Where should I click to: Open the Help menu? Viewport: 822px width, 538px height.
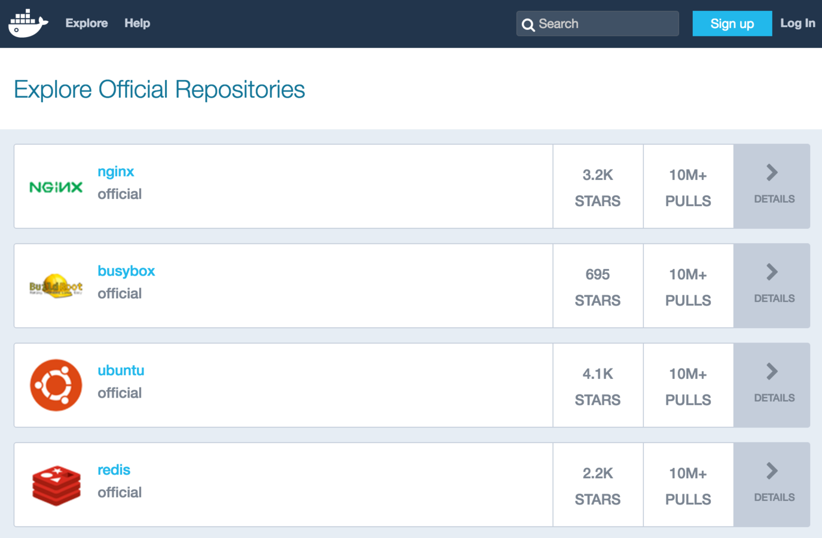tap(137, 23)
